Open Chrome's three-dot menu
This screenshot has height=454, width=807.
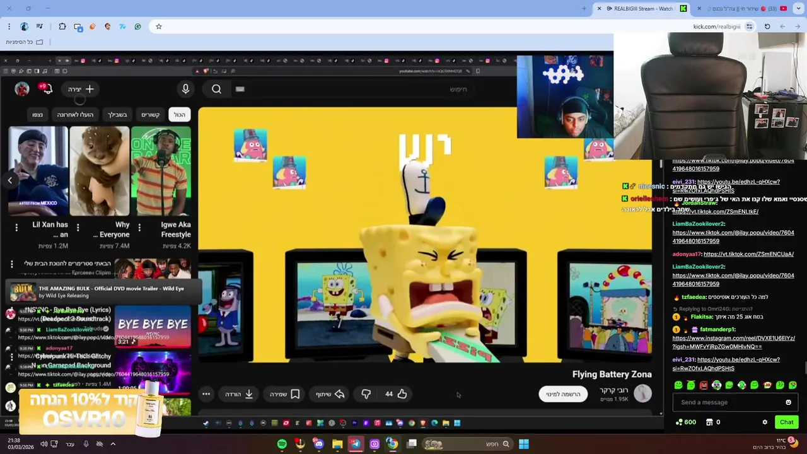click(9, 26)
